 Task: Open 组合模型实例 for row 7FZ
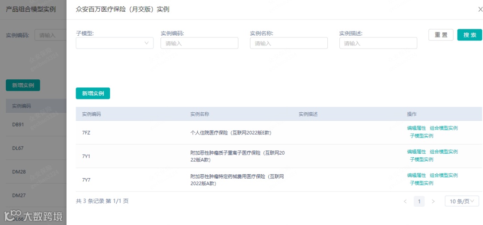point(444,128)
